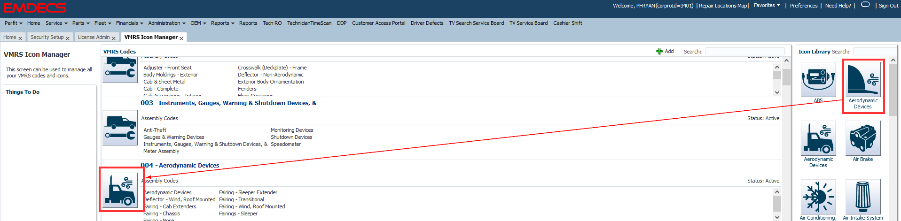Screen dimensions: 901x221
Task: Pick the Air Conditioning icon in library
Action: click(x=818, y=197)
